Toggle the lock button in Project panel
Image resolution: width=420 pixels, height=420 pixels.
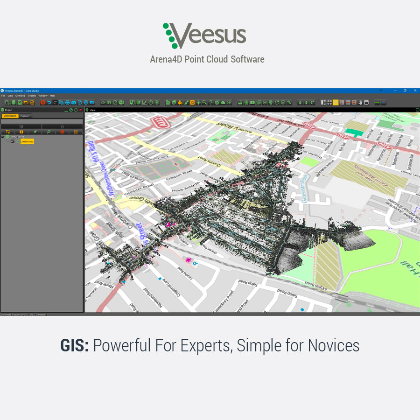pyautogui.click(x=63, y=126)
